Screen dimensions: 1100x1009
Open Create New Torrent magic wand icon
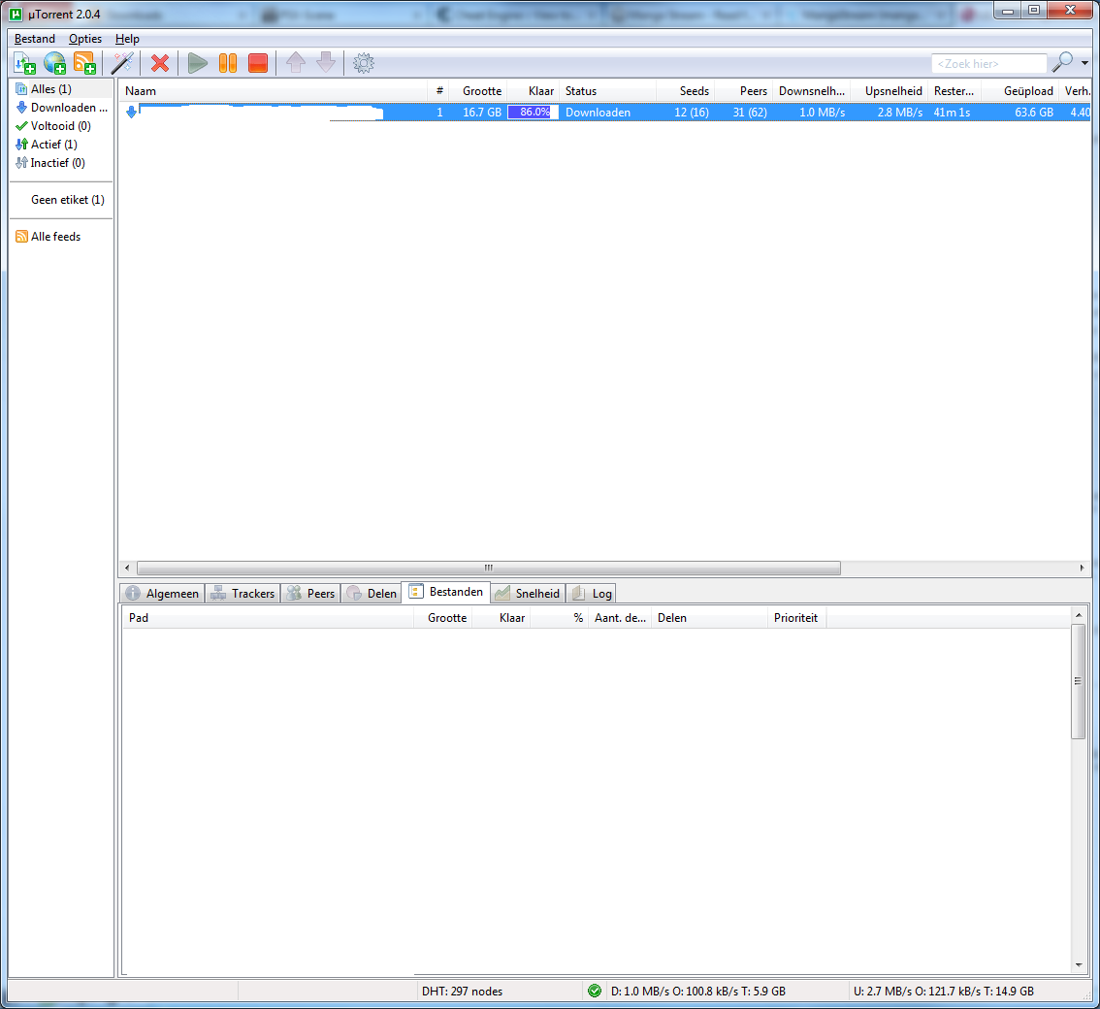click(x=122, y=63)
